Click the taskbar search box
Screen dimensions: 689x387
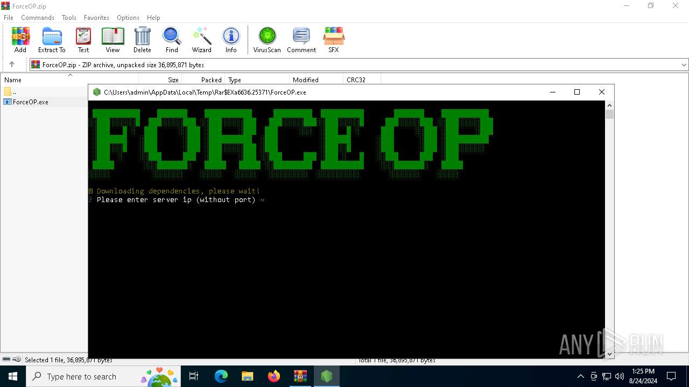coord(103,376)
